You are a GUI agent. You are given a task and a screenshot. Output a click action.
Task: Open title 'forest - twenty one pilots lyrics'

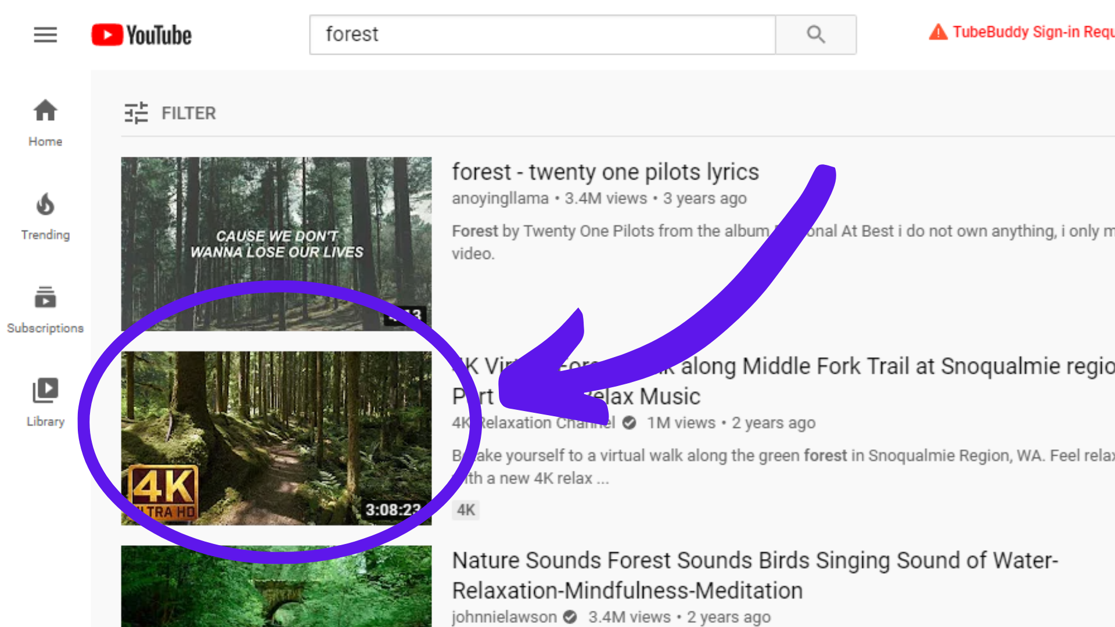[x=606, y=172]
